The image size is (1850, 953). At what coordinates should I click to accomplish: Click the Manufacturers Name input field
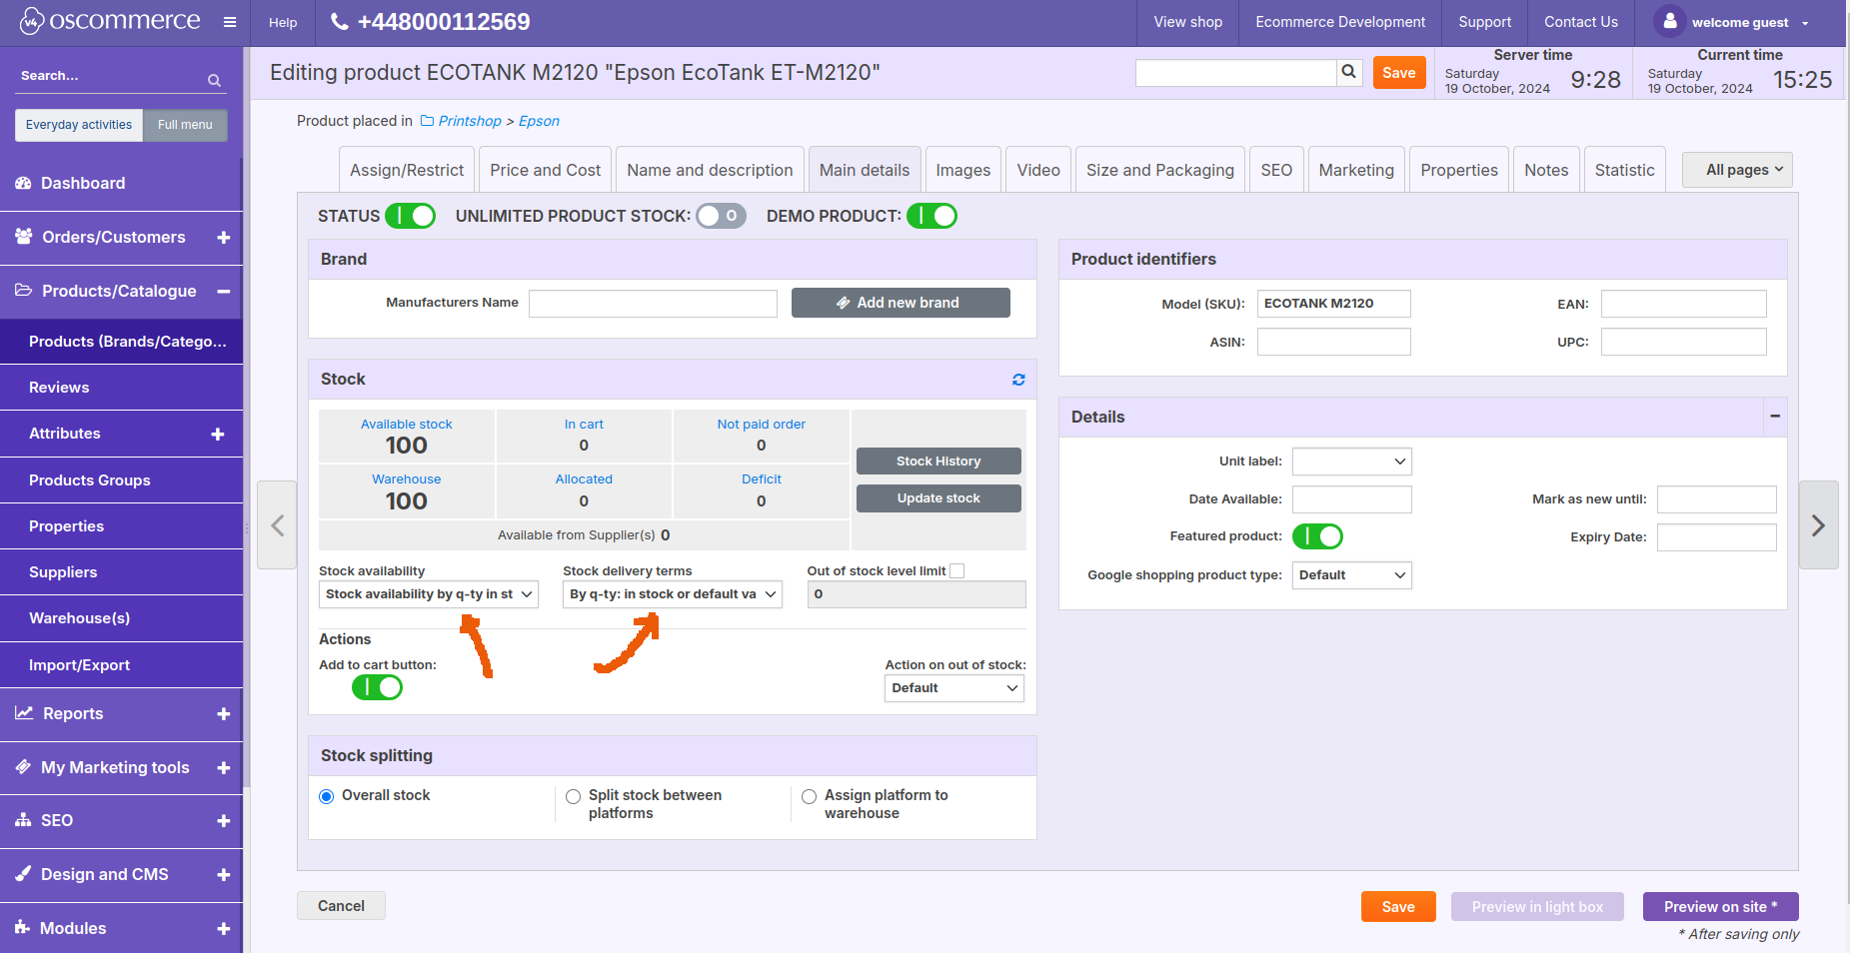point(653,304)
